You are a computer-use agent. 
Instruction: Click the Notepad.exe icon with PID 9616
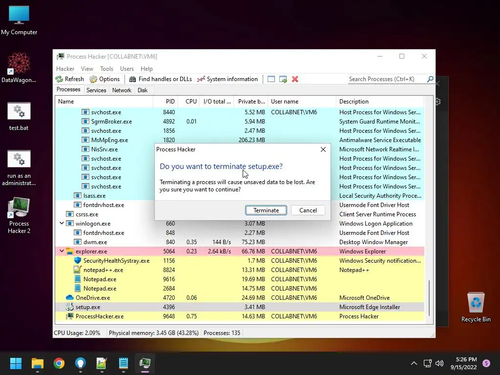(78, 279)
